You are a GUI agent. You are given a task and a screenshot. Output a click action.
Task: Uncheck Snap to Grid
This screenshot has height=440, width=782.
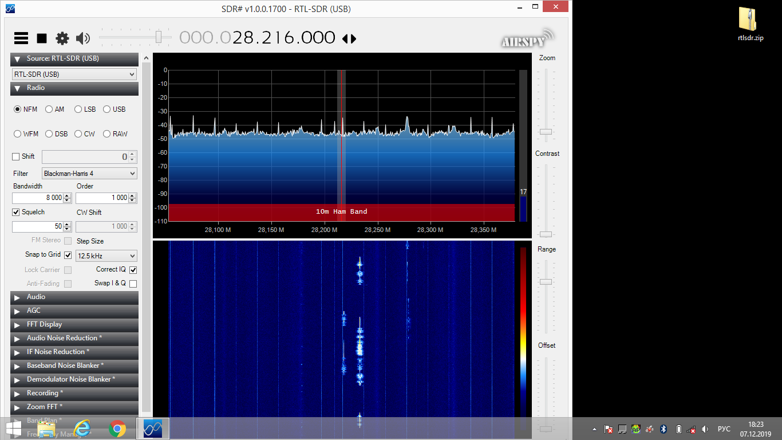point(68,255)
